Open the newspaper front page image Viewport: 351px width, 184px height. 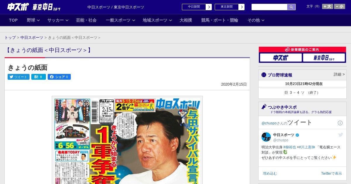tap(127, 140)
